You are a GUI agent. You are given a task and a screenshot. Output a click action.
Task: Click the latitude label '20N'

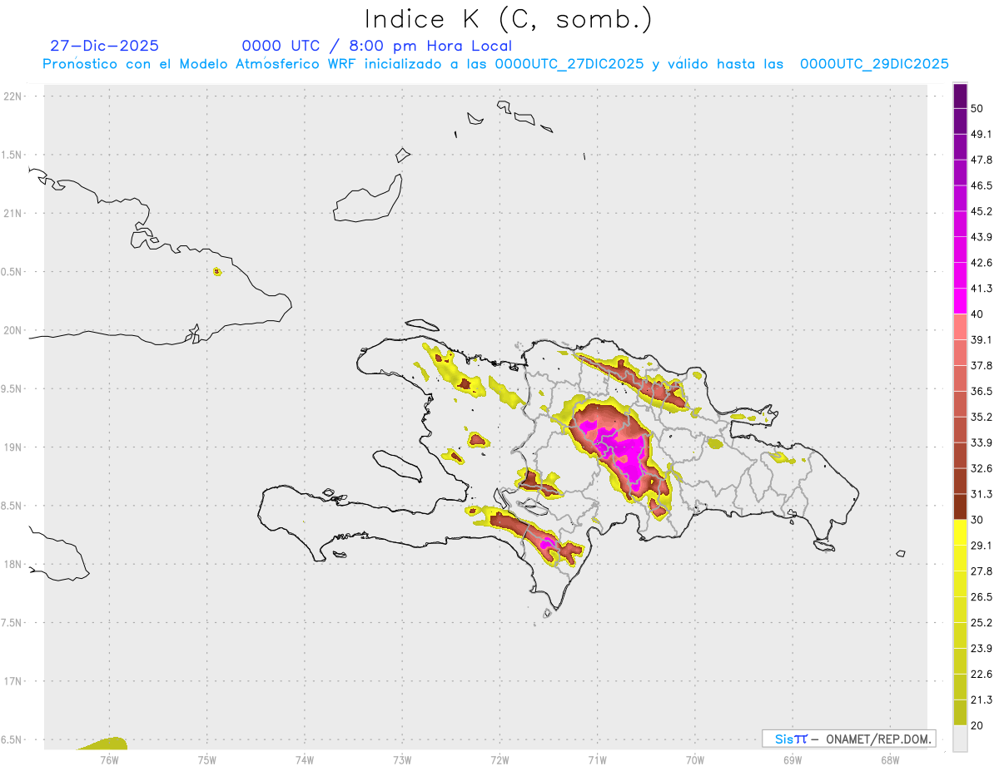coord(13,330)
